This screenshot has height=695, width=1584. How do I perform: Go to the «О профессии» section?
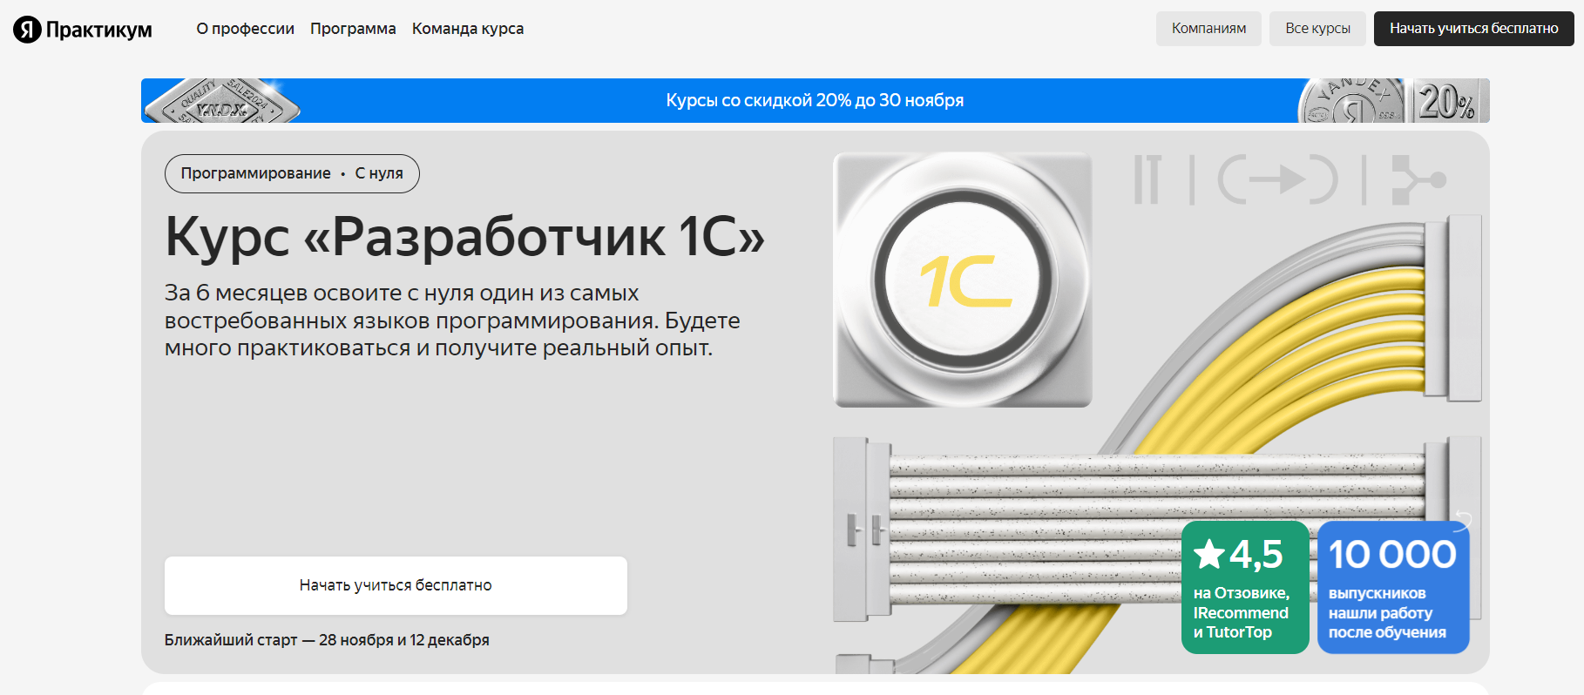coord(246,29)
